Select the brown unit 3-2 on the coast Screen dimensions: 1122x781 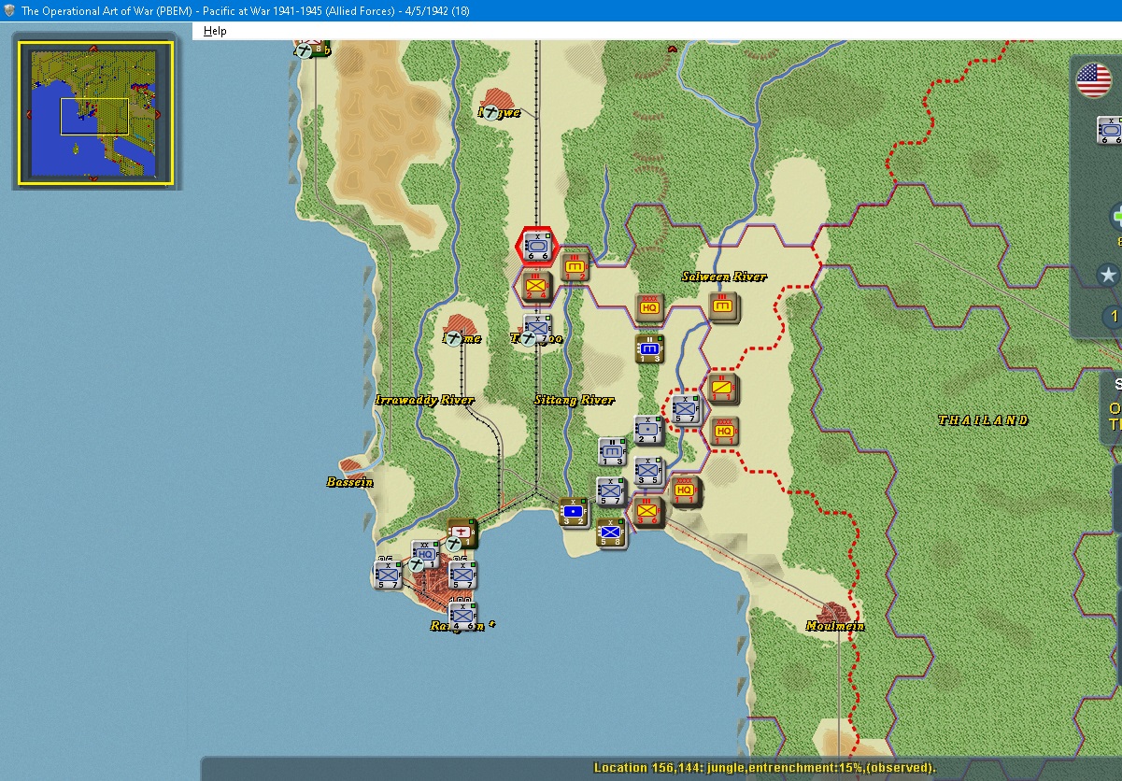[575, 512]
